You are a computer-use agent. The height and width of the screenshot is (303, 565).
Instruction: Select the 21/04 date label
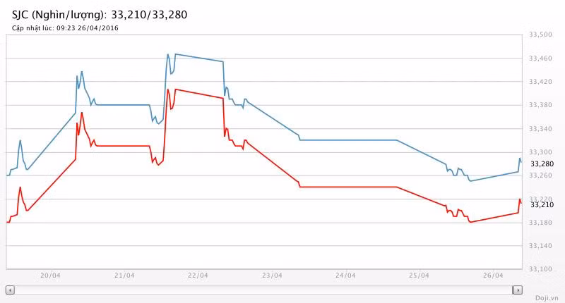pos(124,276)
